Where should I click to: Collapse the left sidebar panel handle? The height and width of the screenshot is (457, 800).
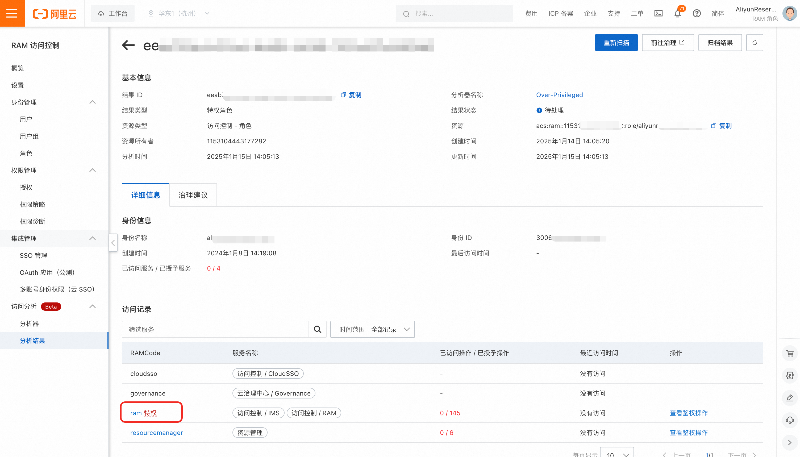(113, 243)
